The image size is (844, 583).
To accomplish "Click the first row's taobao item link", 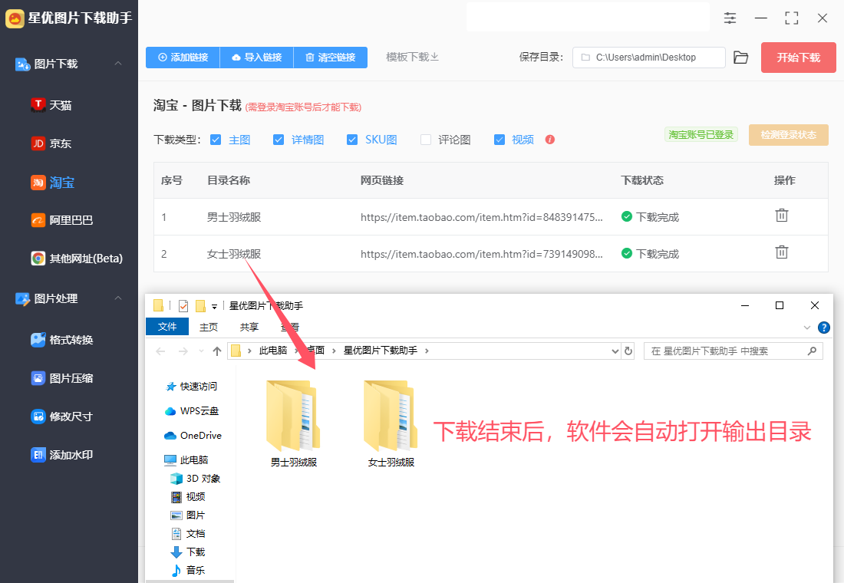I will tap(482, 217).
